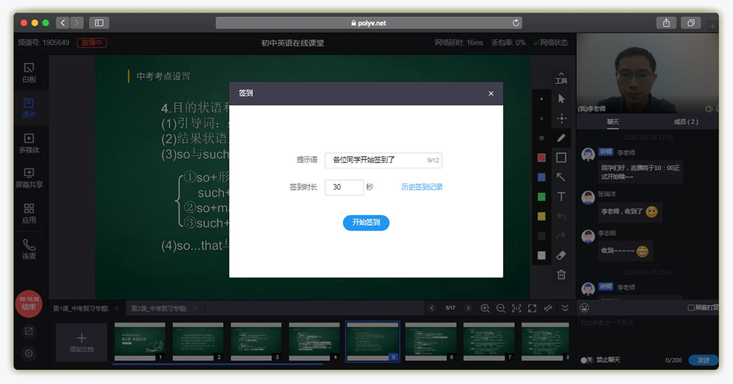
Task: Open the 多媒体 multimedia panel
Action: coord(29,144)
